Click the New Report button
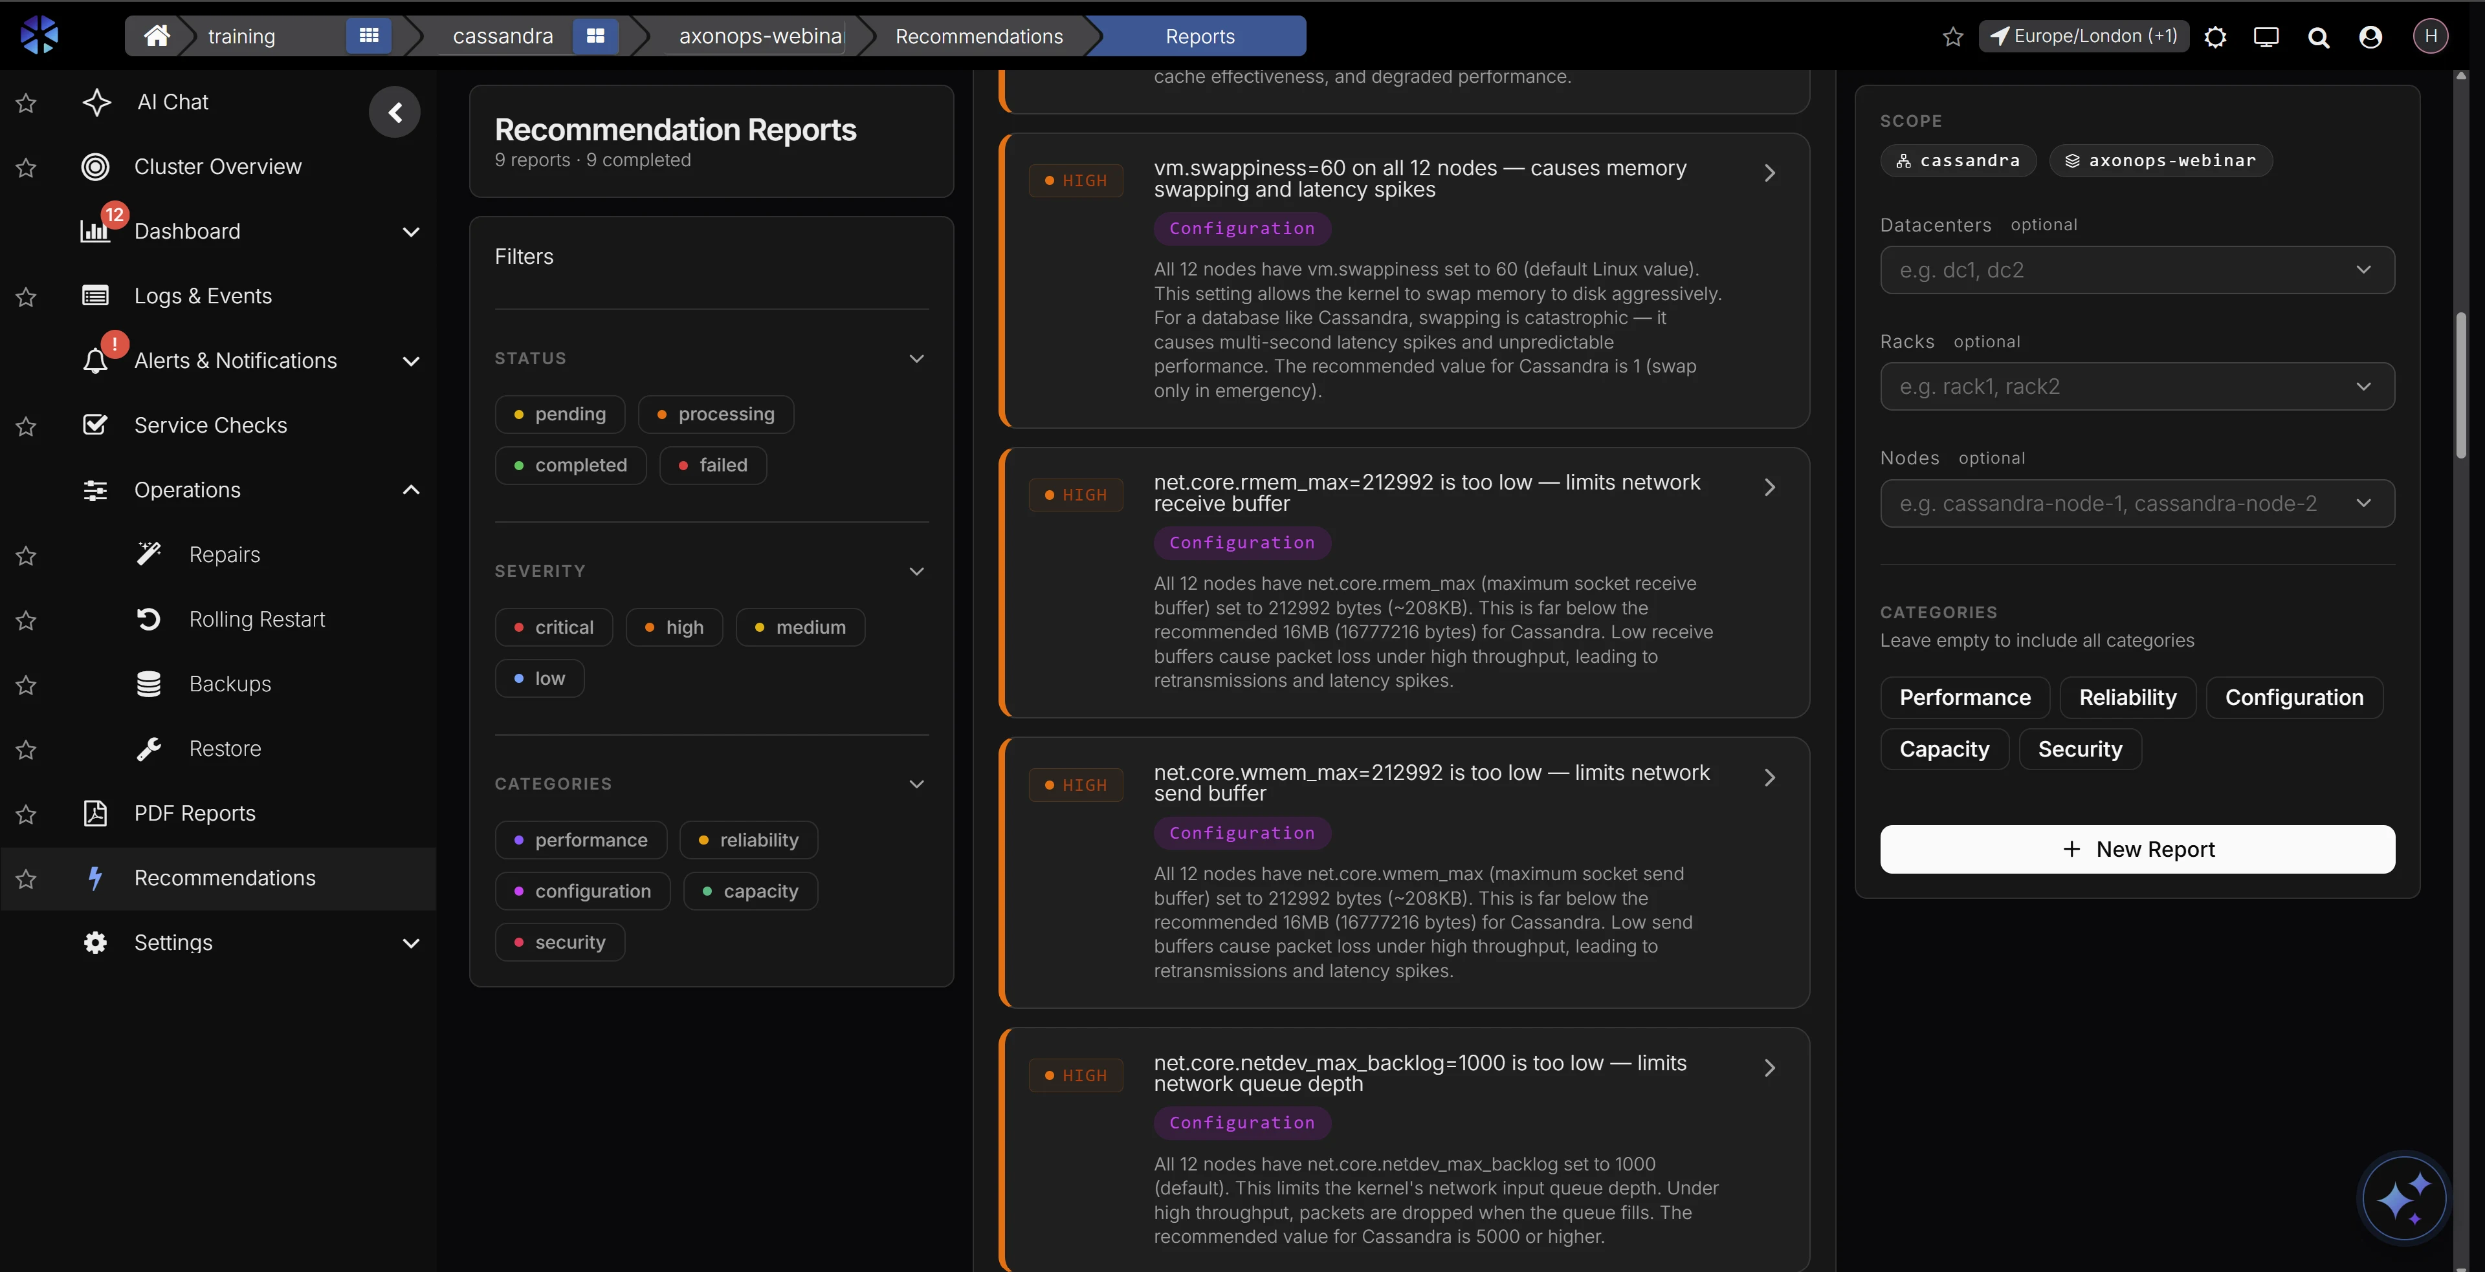 2137,849
